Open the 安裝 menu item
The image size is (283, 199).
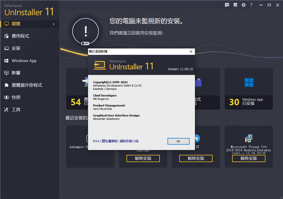[x=30, y=49]
